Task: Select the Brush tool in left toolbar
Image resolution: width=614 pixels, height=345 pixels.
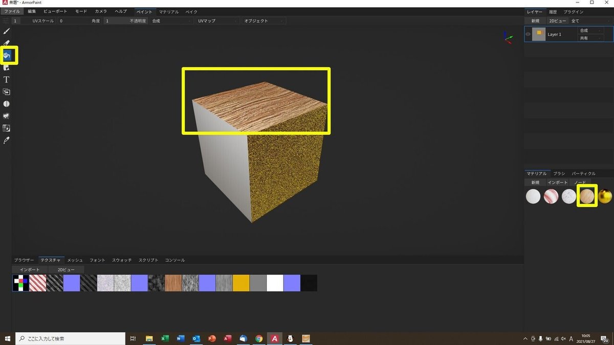Action: click(x=7, y=31)
